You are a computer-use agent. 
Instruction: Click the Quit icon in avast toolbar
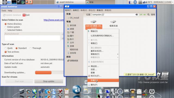[x=24, y=15]
